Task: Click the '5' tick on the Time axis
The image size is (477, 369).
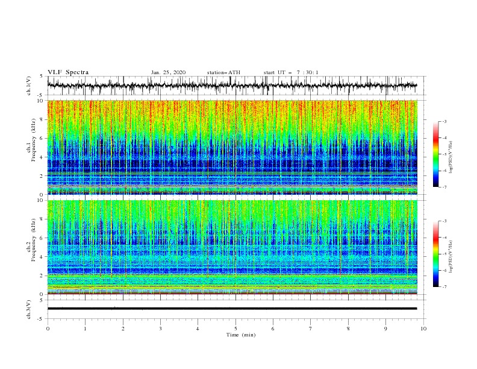Action: 235,329
